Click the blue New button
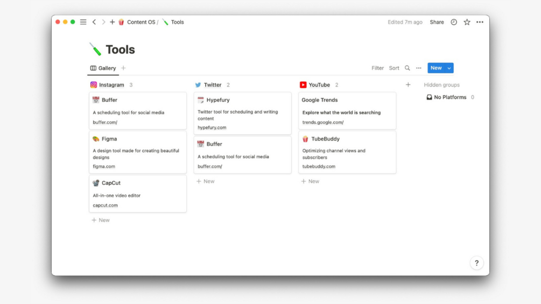The image size is (541, 304). click(436, 68)
